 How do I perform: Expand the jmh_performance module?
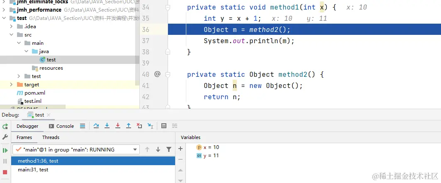4,10
